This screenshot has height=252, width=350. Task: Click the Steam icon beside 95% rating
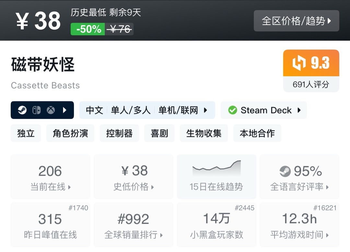tap(285, 171)
